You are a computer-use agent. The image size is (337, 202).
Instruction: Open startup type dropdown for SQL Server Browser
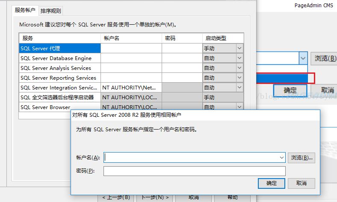tap(239, 107)
